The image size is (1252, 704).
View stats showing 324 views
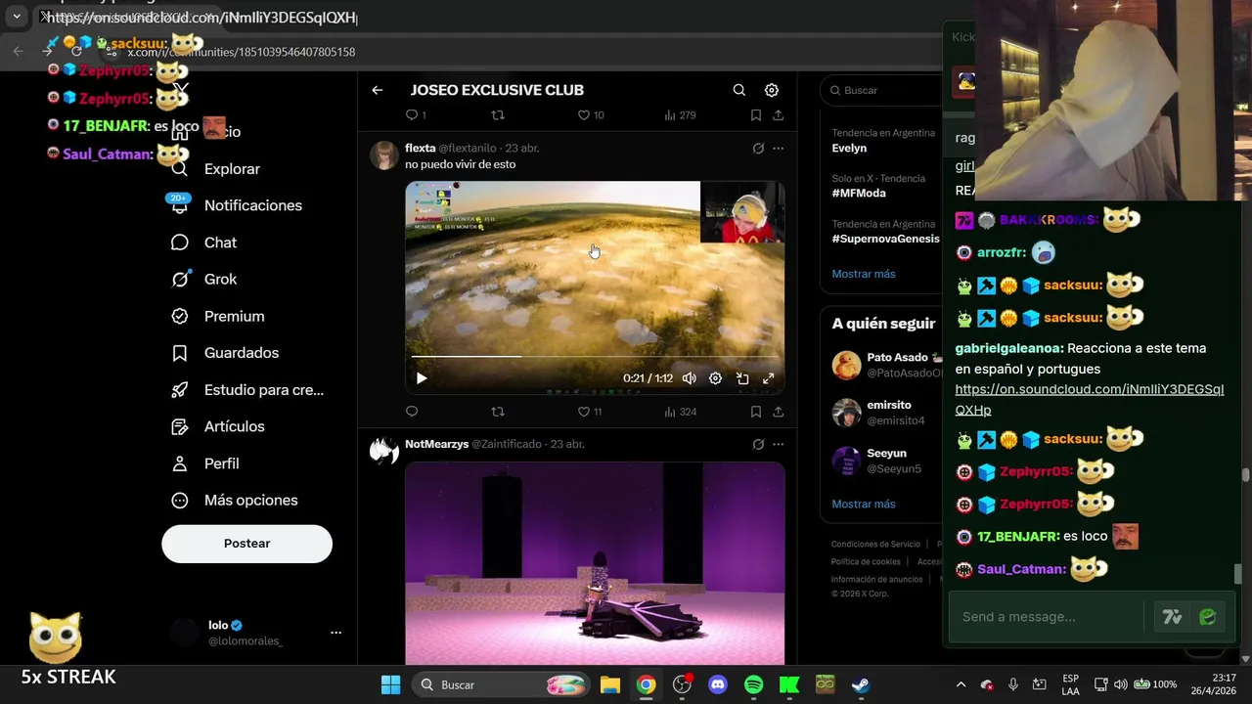pyautogui.click(x=680, y=412)
